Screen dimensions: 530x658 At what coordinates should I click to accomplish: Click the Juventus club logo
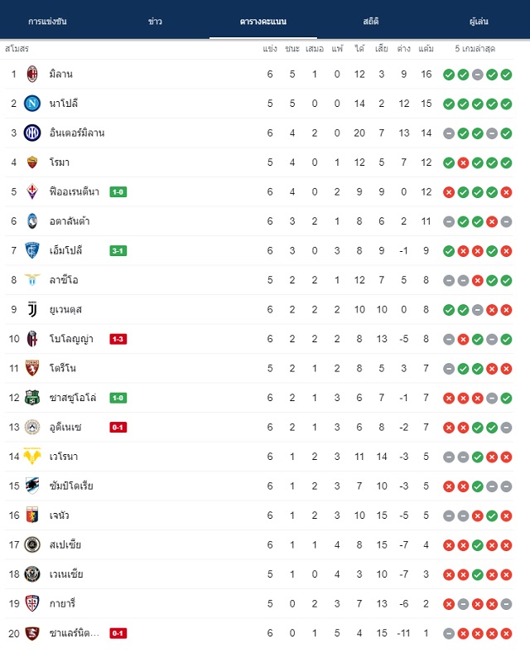coord(32,310)
